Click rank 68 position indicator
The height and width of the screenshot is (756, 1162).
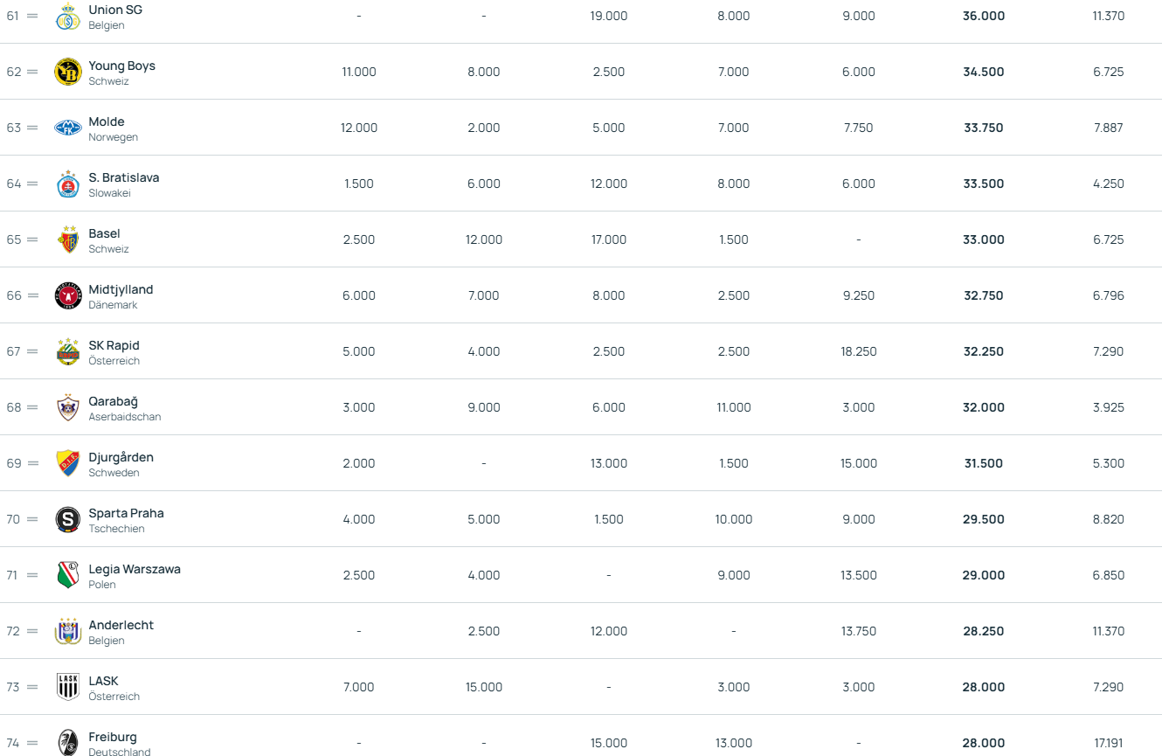pos(23,407)
